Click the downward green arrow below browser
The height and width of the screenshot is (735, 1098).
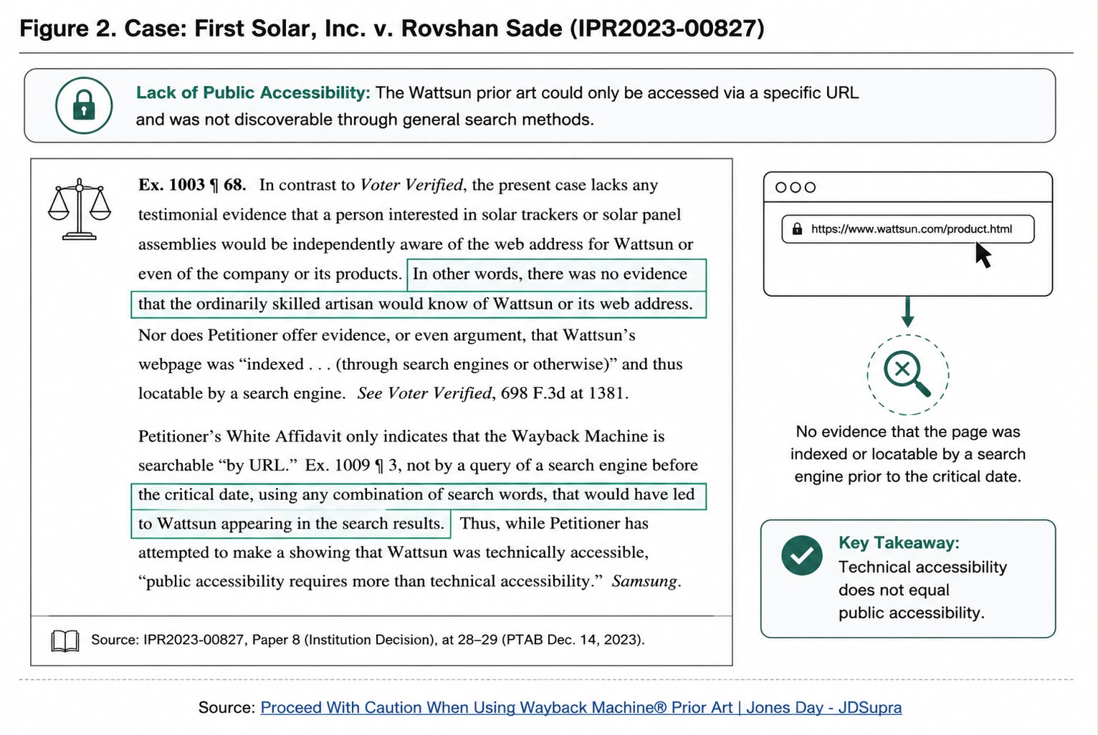pos(907,312)
